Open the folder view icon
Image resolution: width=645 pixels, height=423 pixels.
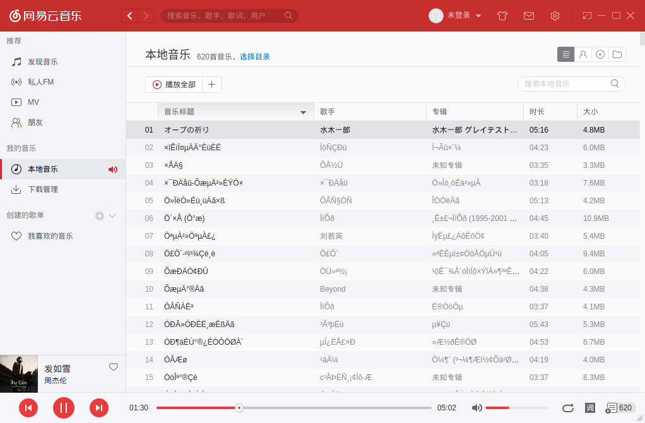pos(617,54)
